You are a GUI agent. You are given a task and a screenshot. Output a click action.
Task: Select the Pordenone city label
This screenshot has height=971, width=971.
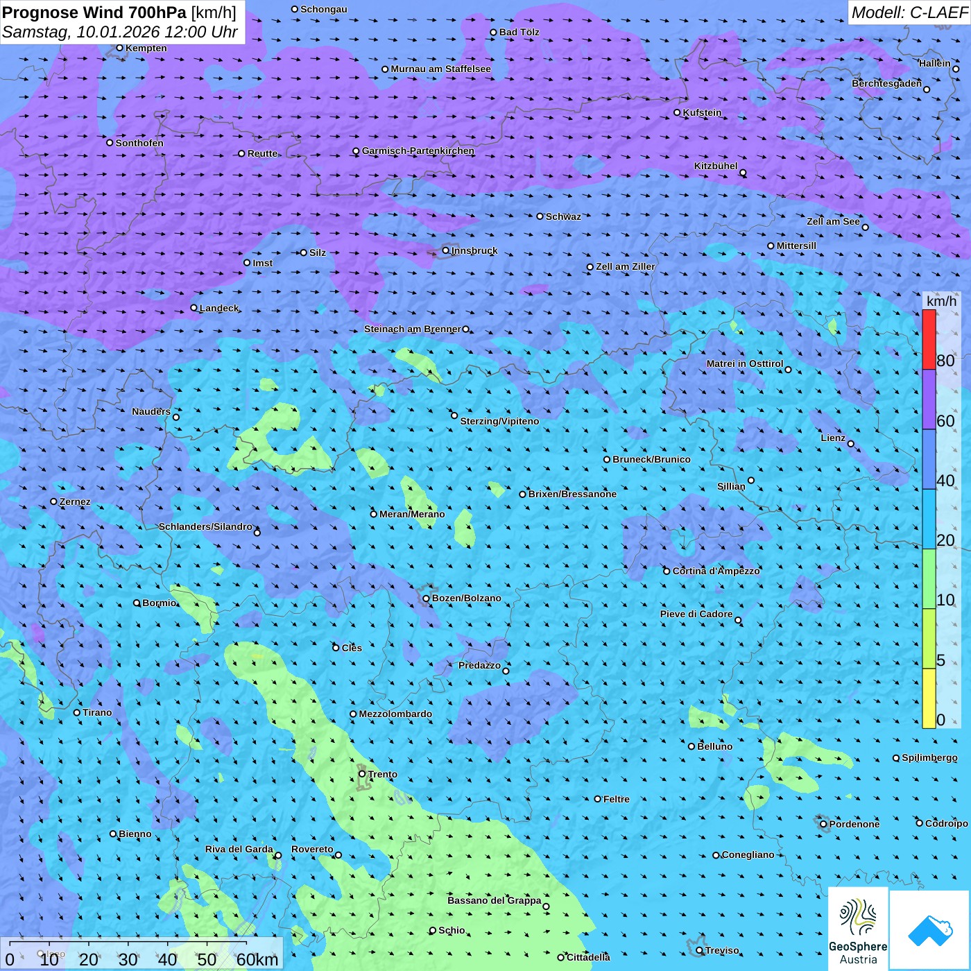coord(854,824)
